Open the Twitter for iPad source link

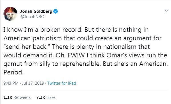click(x=62, y=83)
